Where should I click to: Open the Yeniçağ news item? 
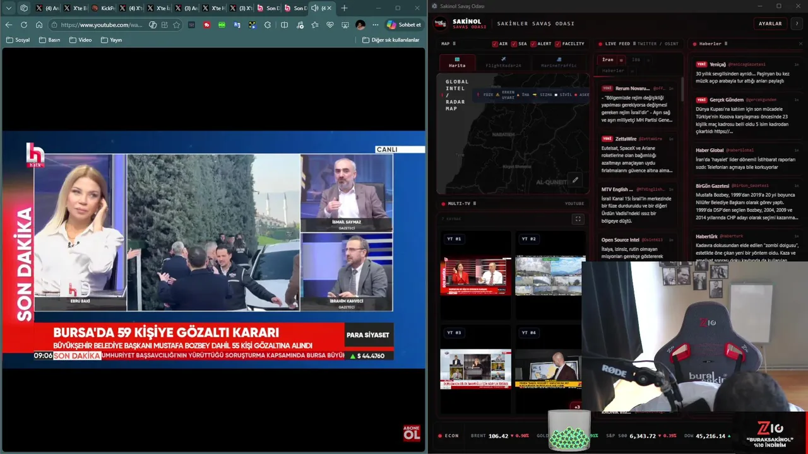click(747, 73)
